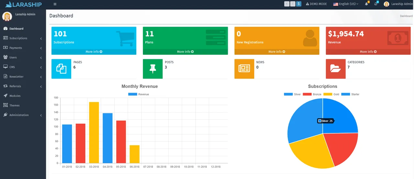Expand the Subscriptions sidebar menu

tap(23, 38)
